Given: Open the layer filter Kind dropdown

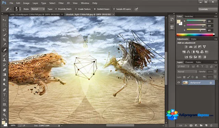Looking at the screenshot, I should coord(183,67).
